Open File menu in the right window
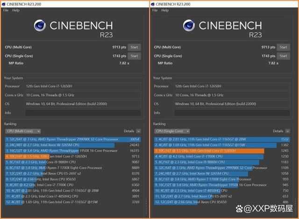Screen dimensions: 299x219 155,10
